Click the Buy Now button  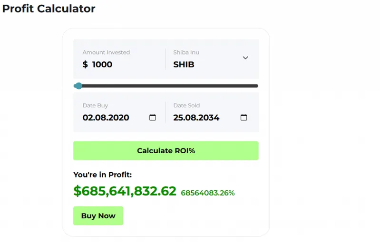pos(98,215)
